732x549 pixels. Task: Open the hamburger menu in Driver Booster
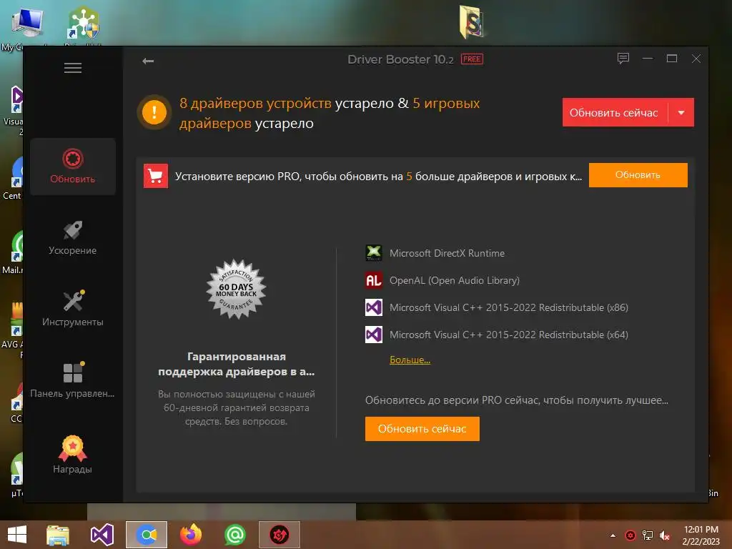pos(73,68)
